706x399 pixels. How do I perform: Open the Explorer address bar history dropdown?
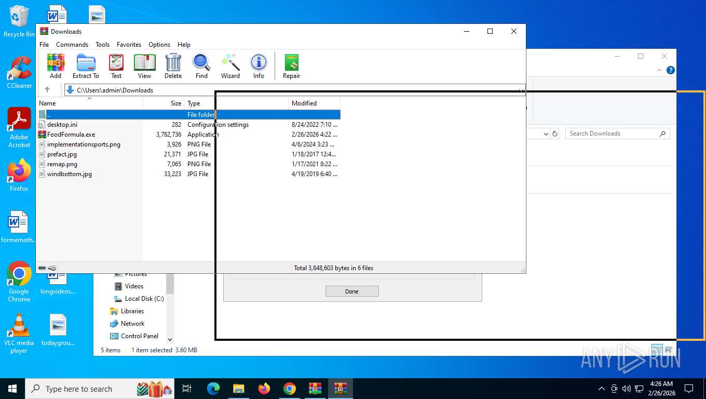[546, 134]
